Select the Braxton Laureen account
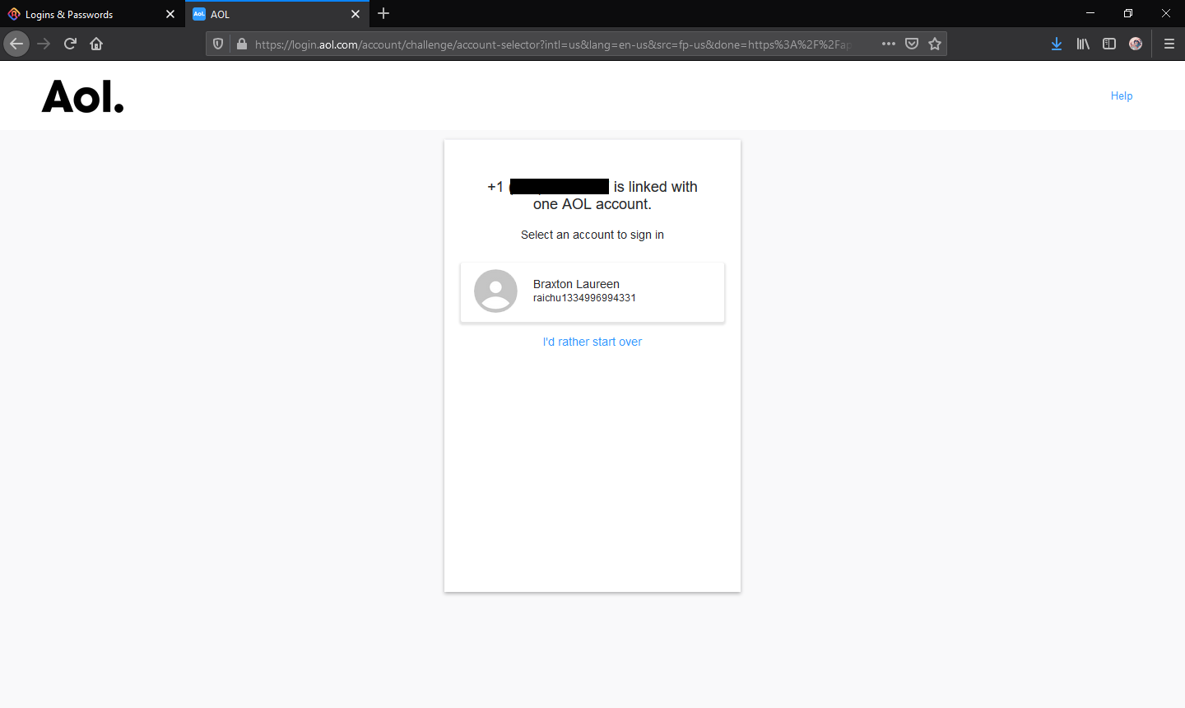 [592, 291]
